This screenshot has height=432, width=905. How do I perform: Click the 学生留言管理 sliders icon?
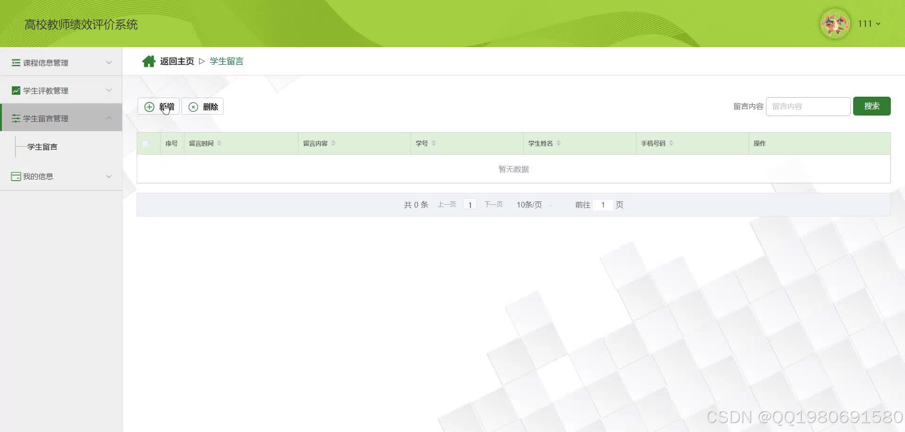point(16,118)
